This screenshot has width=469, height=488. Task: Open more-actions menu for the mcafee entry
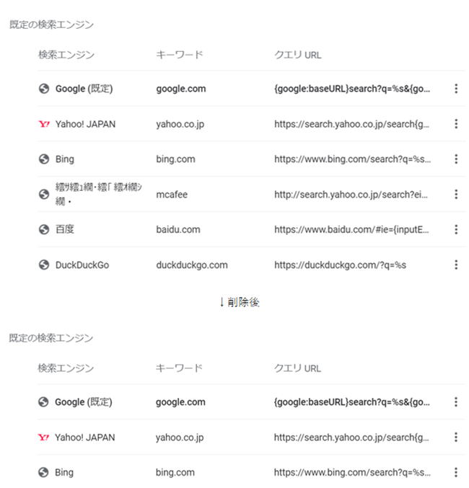coord(456,194)
